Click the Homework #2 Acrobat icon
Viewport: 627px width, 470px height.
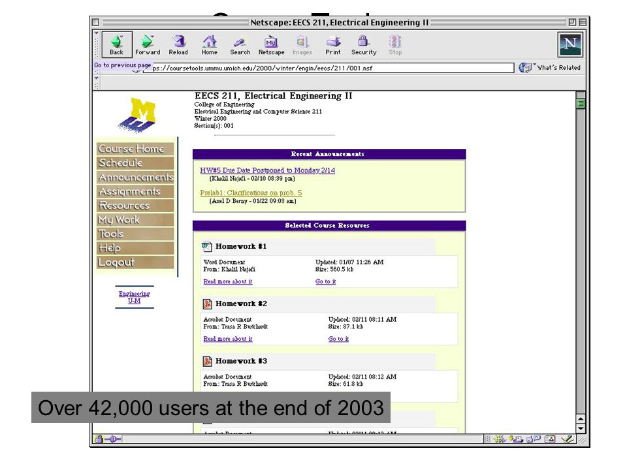207,304
